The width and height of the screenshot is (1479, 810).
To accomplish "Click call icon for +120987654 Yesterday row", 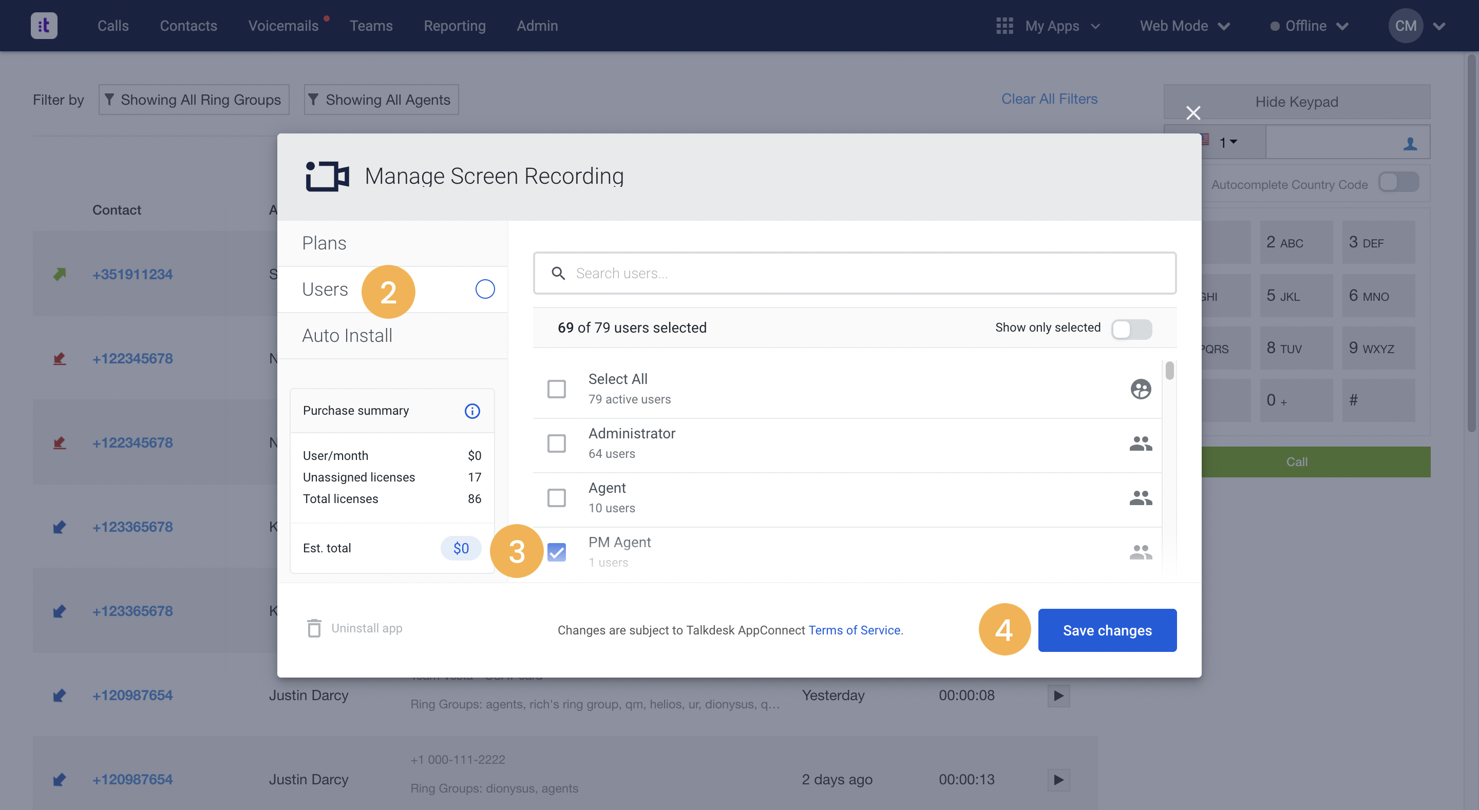I will (59, 695).
